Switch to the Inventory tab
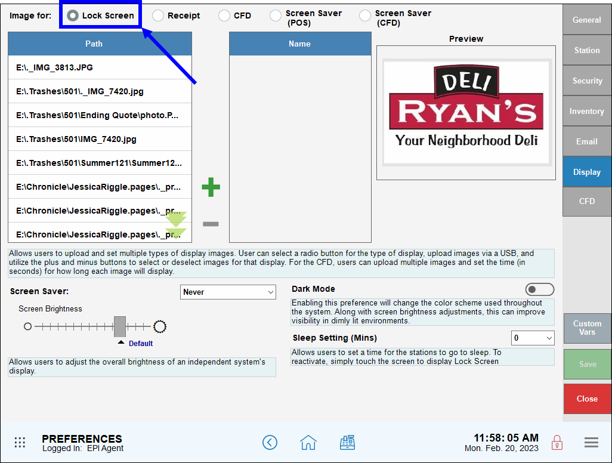The height and width of the screenshot is (463, 612). tap(586, 111)
